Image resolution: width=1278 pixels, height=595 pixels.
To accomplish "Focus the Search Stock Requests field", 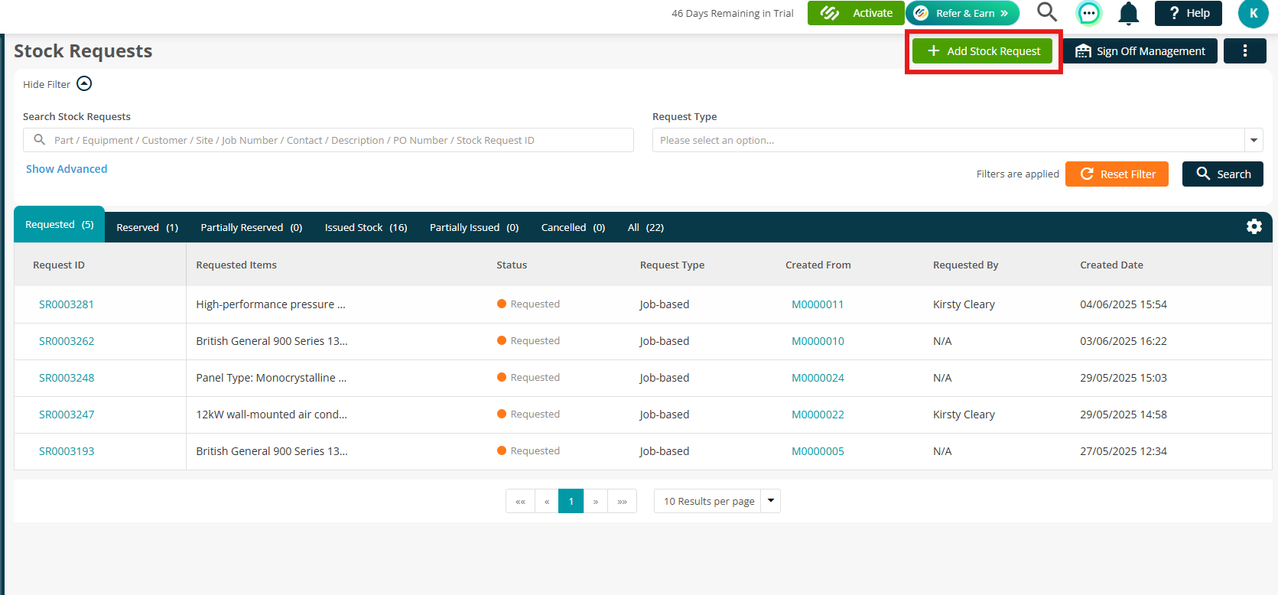I will point(328,140).
